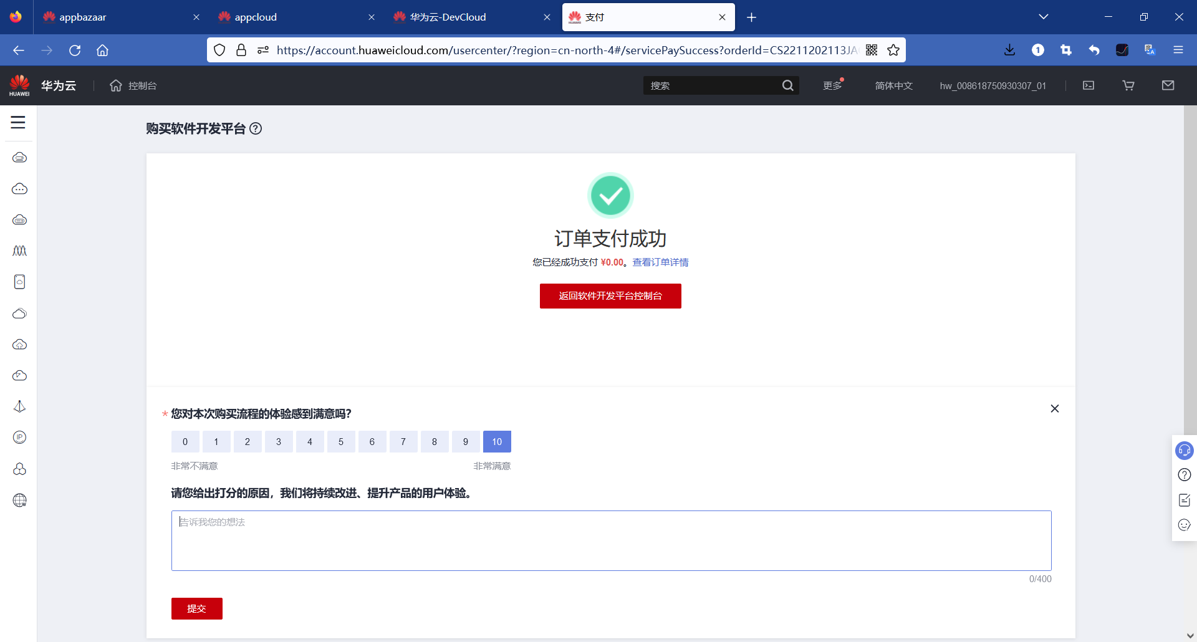Select satisfaction score 3
The height and width of the screenshot is (642, 1197).
point(279,441)
